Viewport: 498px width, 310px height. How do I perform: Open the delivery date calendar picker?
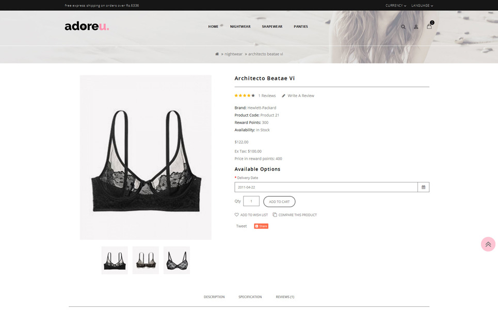click(x=423, y=187)
